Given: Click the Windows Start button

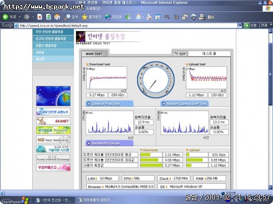Looking at the screenshot, I should coord(15,200).
